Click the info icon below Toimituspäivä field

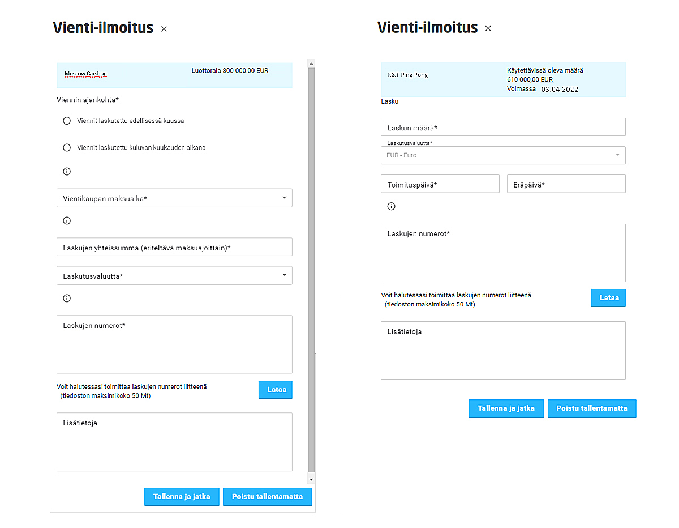coord(391,206)
